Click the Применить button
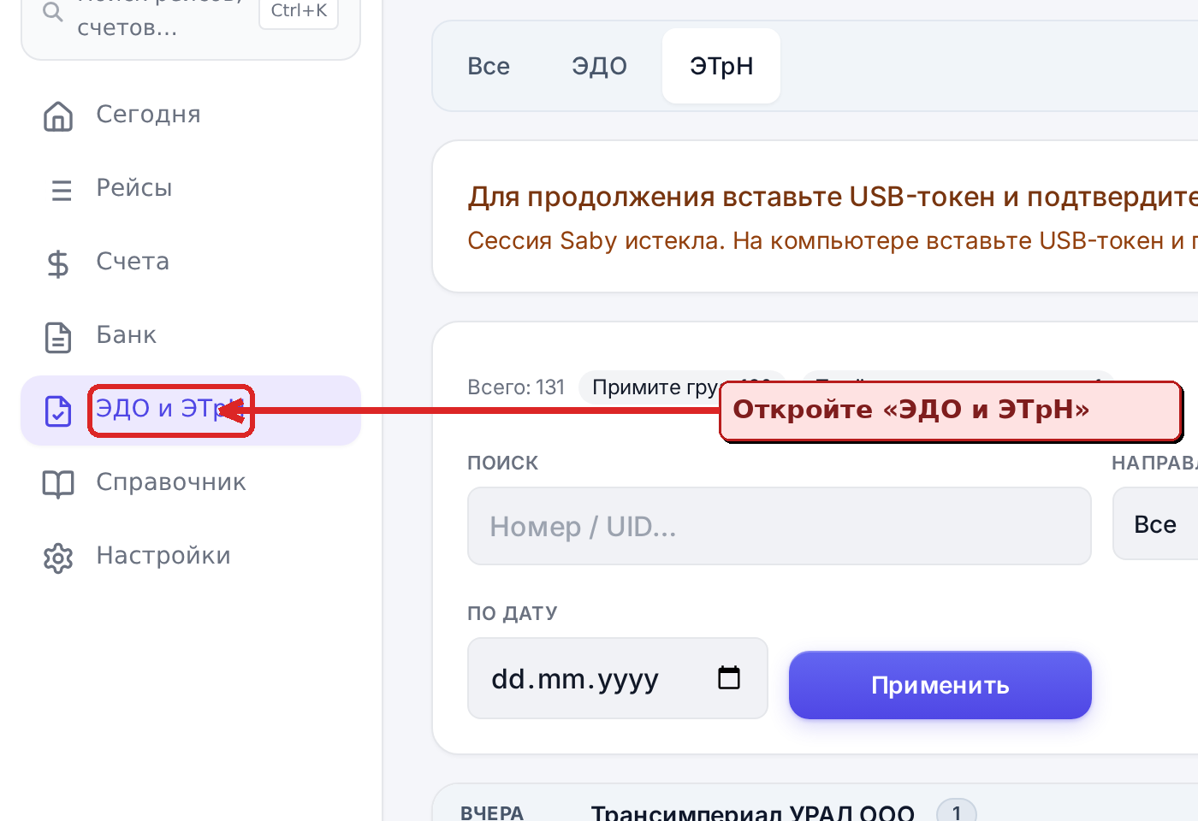The height and width of the screenshot is (821, 1198). pyautogui.click(x=940, y=685)
